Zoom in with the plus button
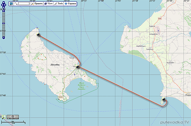191x126 pixels. pos(4,11)
